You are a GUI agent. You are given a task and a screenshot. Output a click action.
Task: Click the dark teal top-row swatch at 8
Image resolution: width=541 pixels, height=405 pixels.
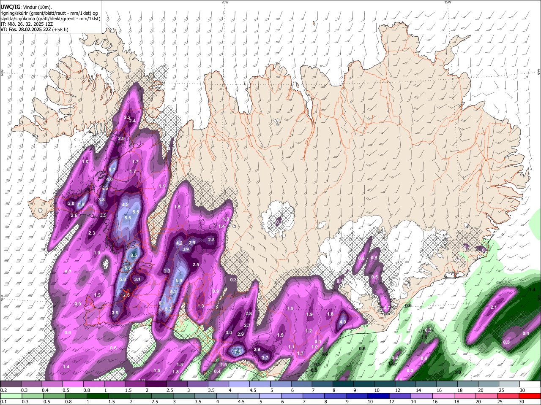pyautogui.click(x=343, y=384)
